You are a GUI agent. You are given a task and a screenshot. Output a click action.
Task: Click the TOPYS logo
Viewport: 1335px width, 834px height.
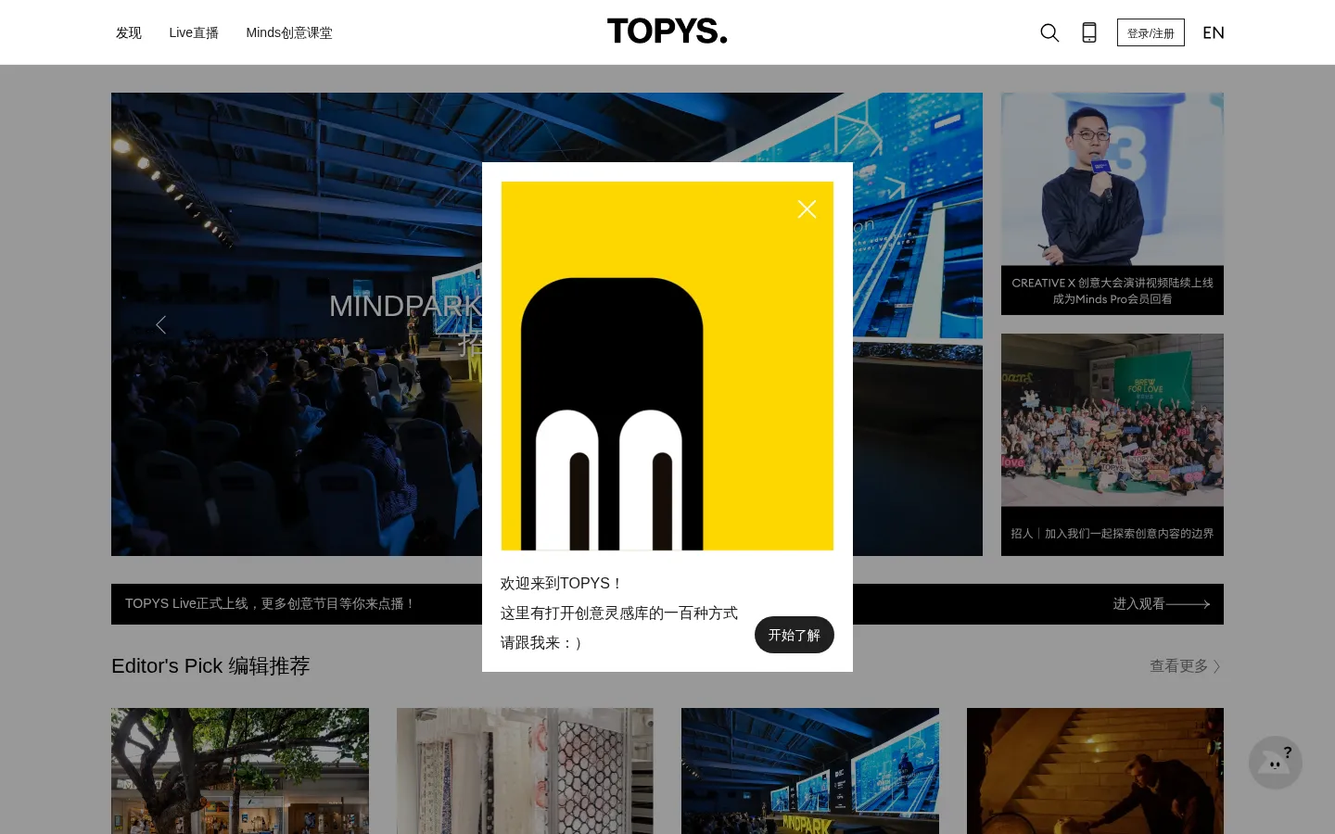click(667, 32)
